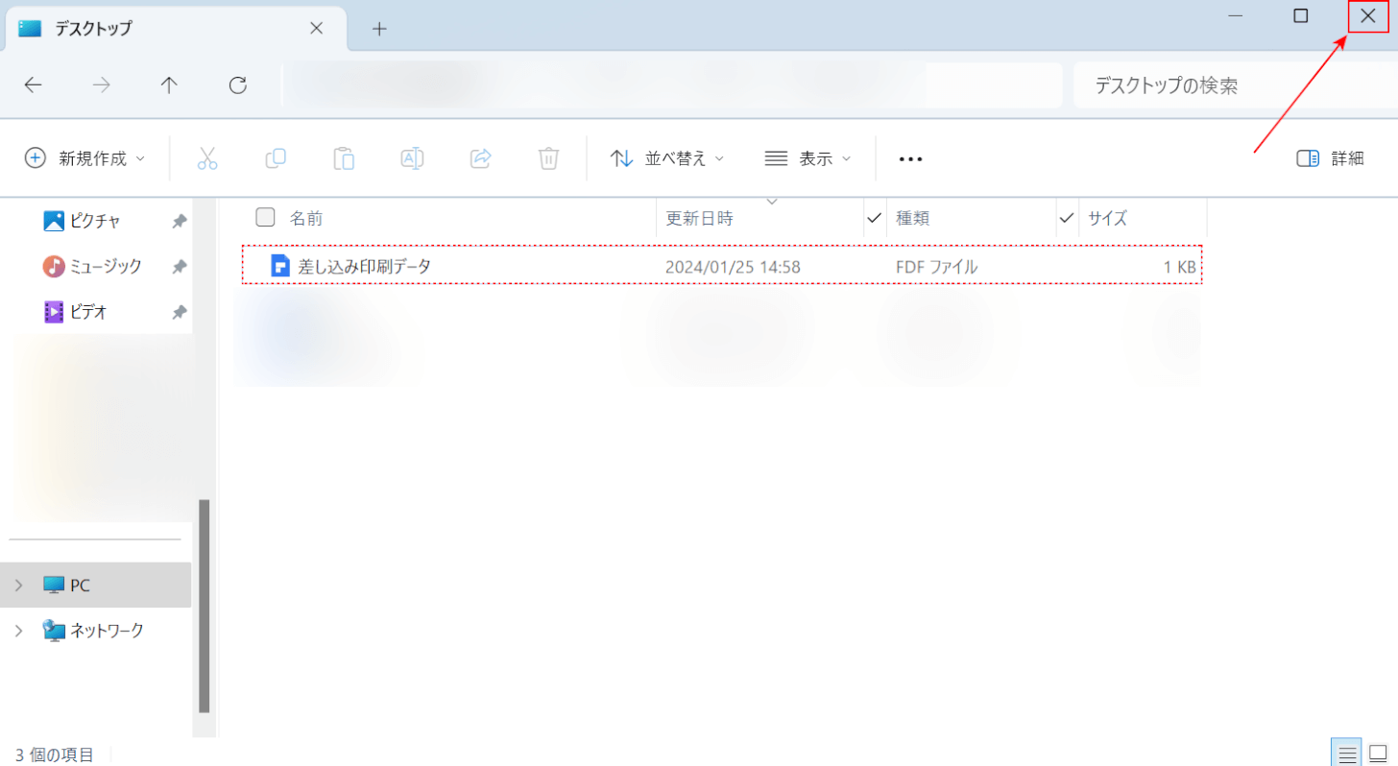This screenshot has height=766, width=1398.
Task: Add a new tab with plus button
Action: (379, 29)
